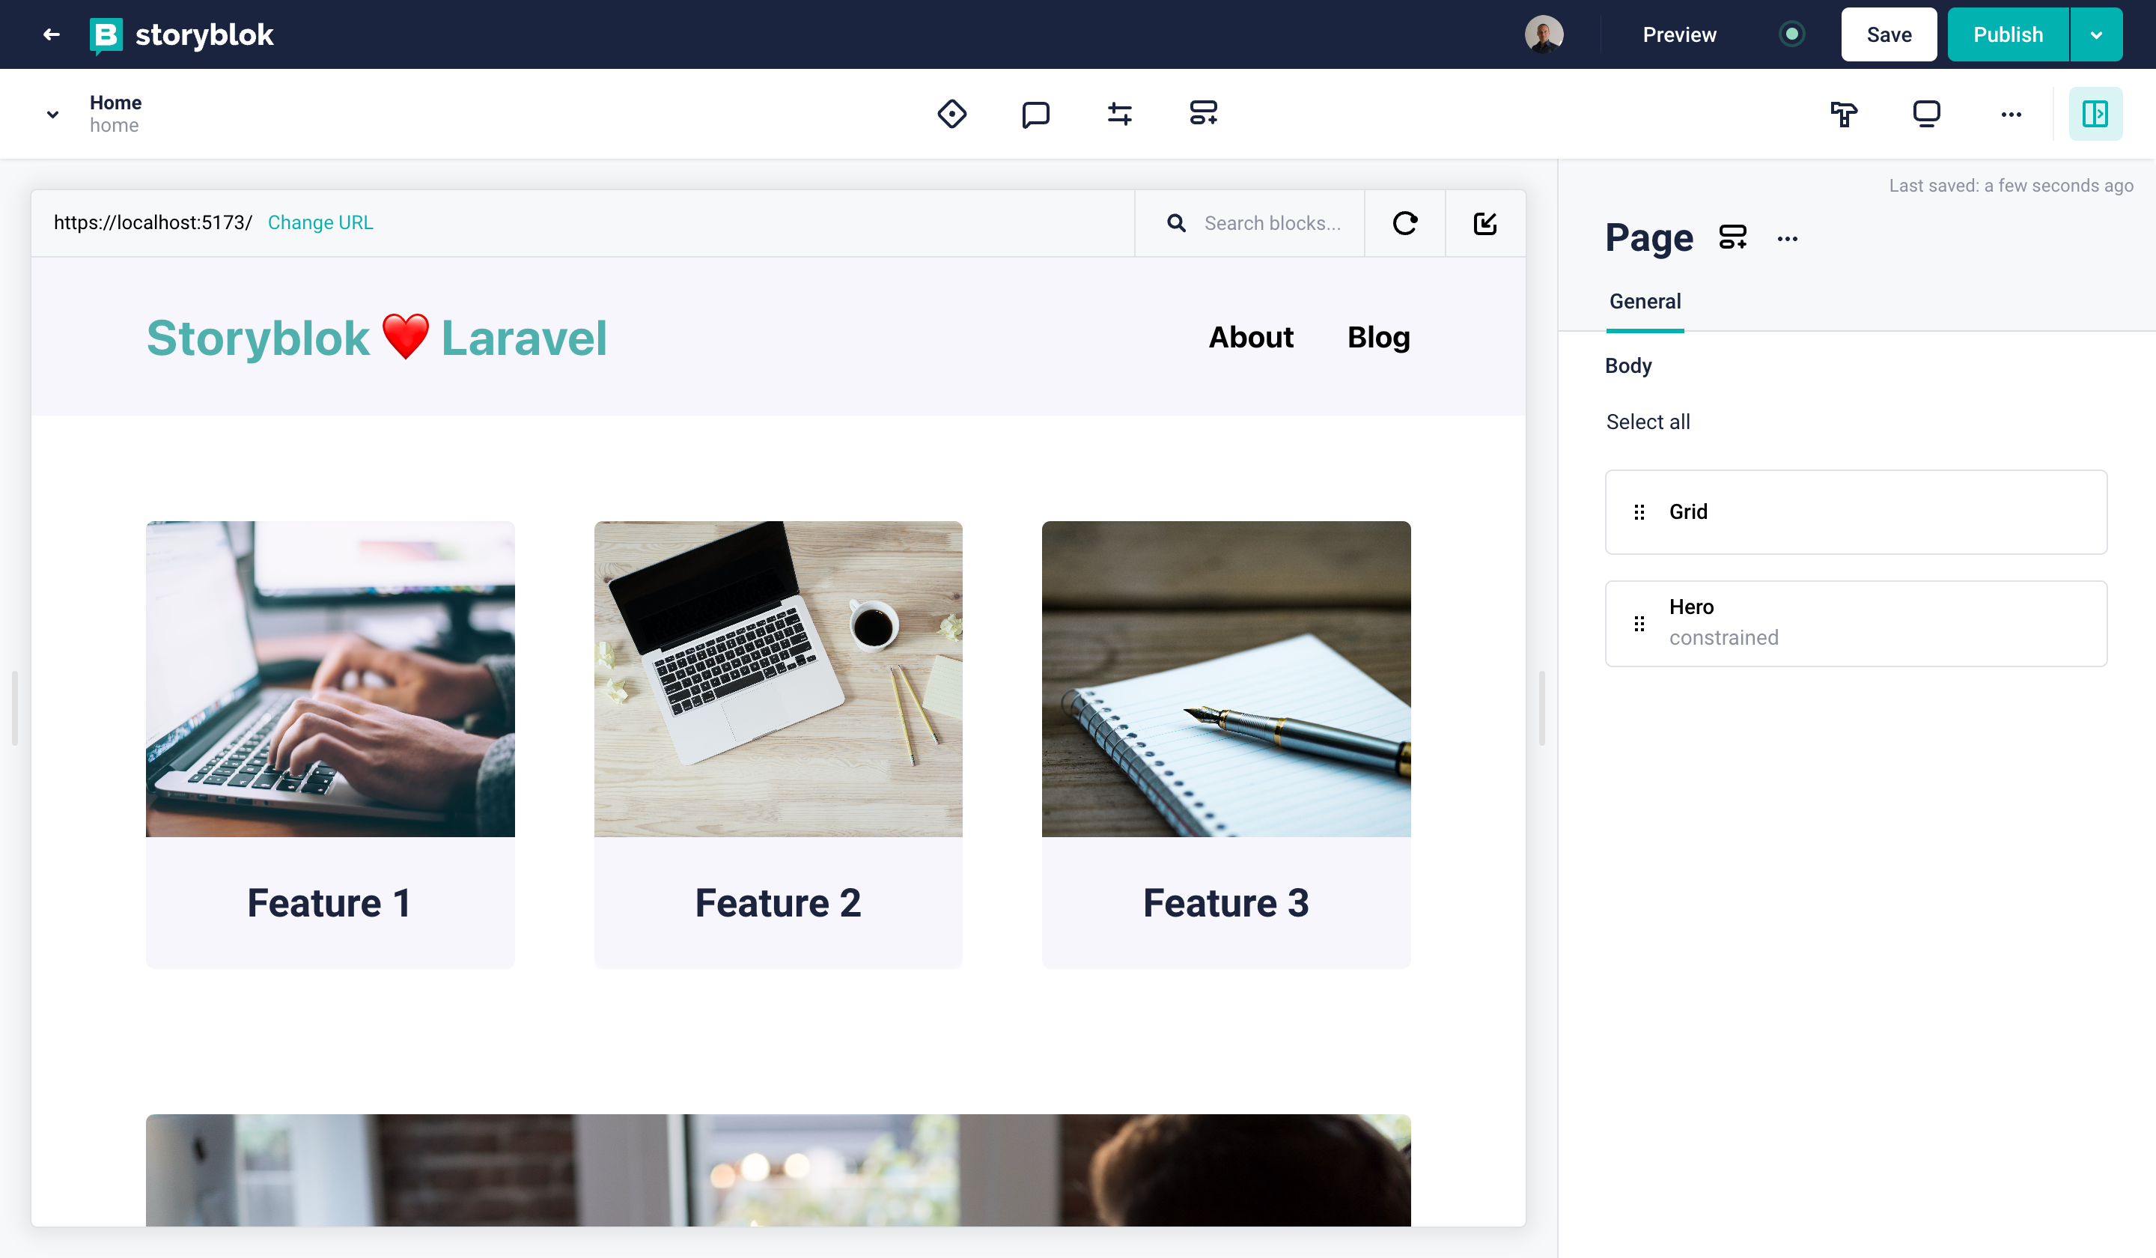Select the desktop viewport icon
The image size is (2156, 1258).
tap(1926, 113)
